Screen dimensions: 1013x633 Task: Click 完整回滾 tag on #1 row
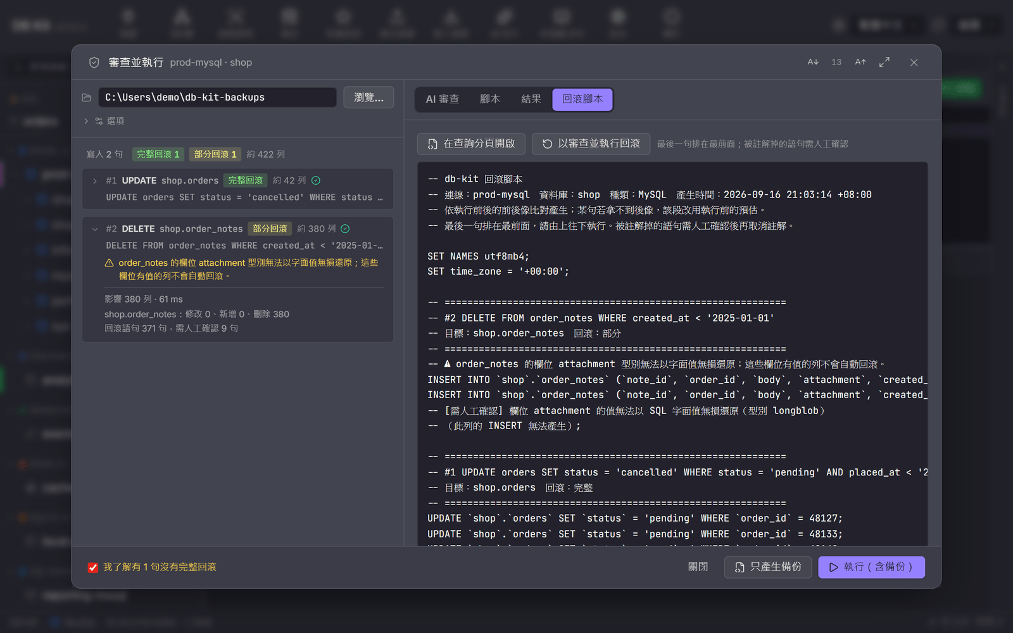tap(246, 180)
